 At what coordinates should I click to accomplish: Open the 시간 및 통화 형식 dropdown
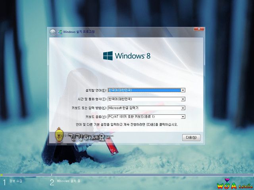(183, 99)
